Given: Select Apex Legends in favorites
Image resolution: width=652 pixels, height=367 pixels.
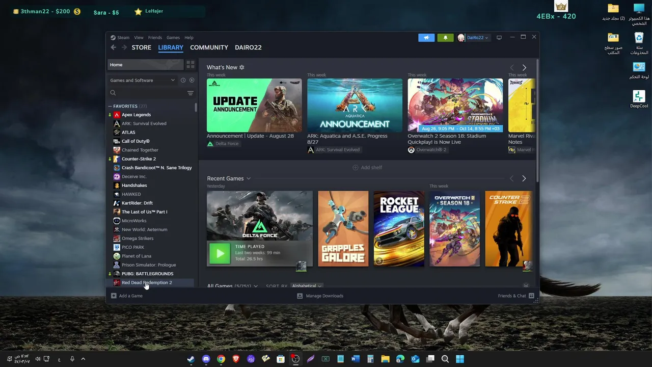Looking at the screenshot, I should click(x=136, y=115).
